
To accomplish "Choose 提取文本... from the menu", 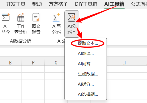I will point(86,43).
